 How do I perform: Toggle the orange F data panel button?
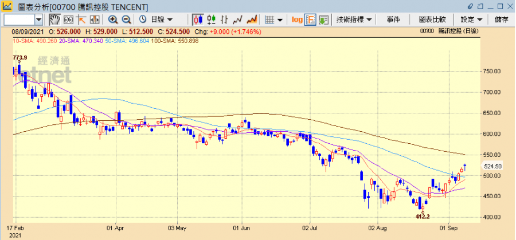tap(310, 19)
